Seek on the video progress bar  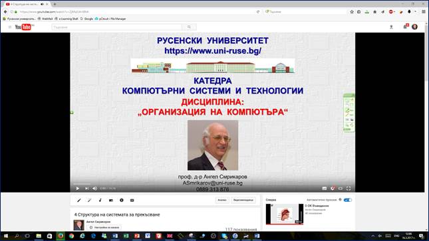[213, 184]
